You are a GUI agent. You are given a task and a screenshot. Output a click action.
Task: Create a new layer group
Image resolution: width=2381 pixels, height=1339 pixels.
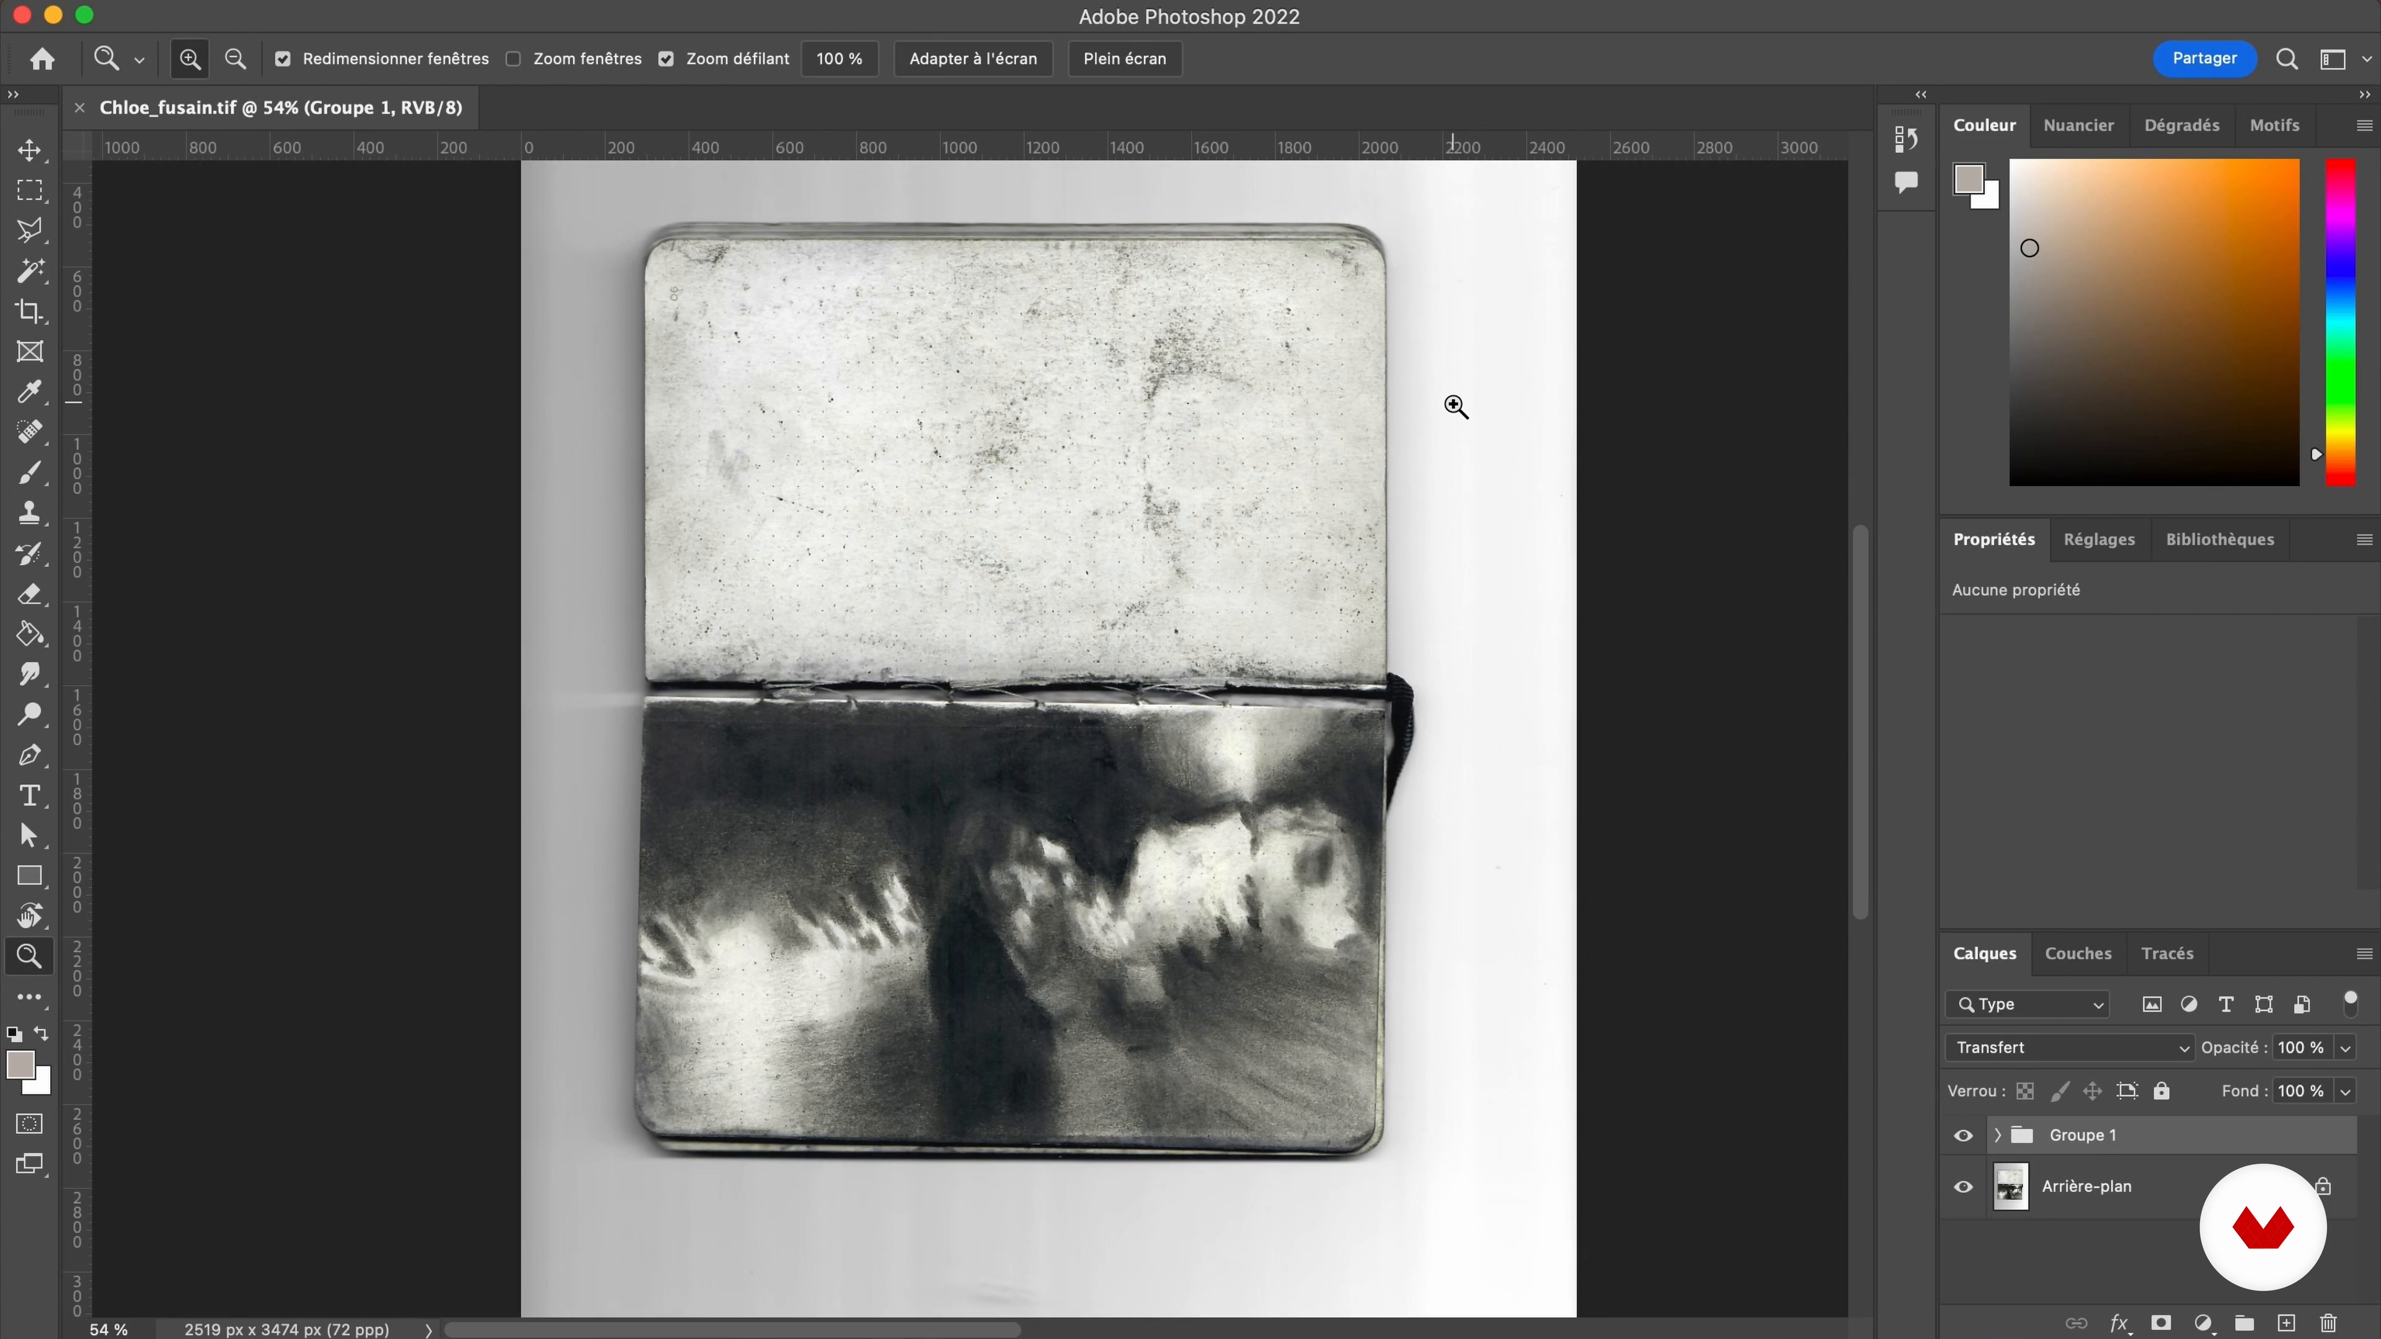(2244, 1324)
